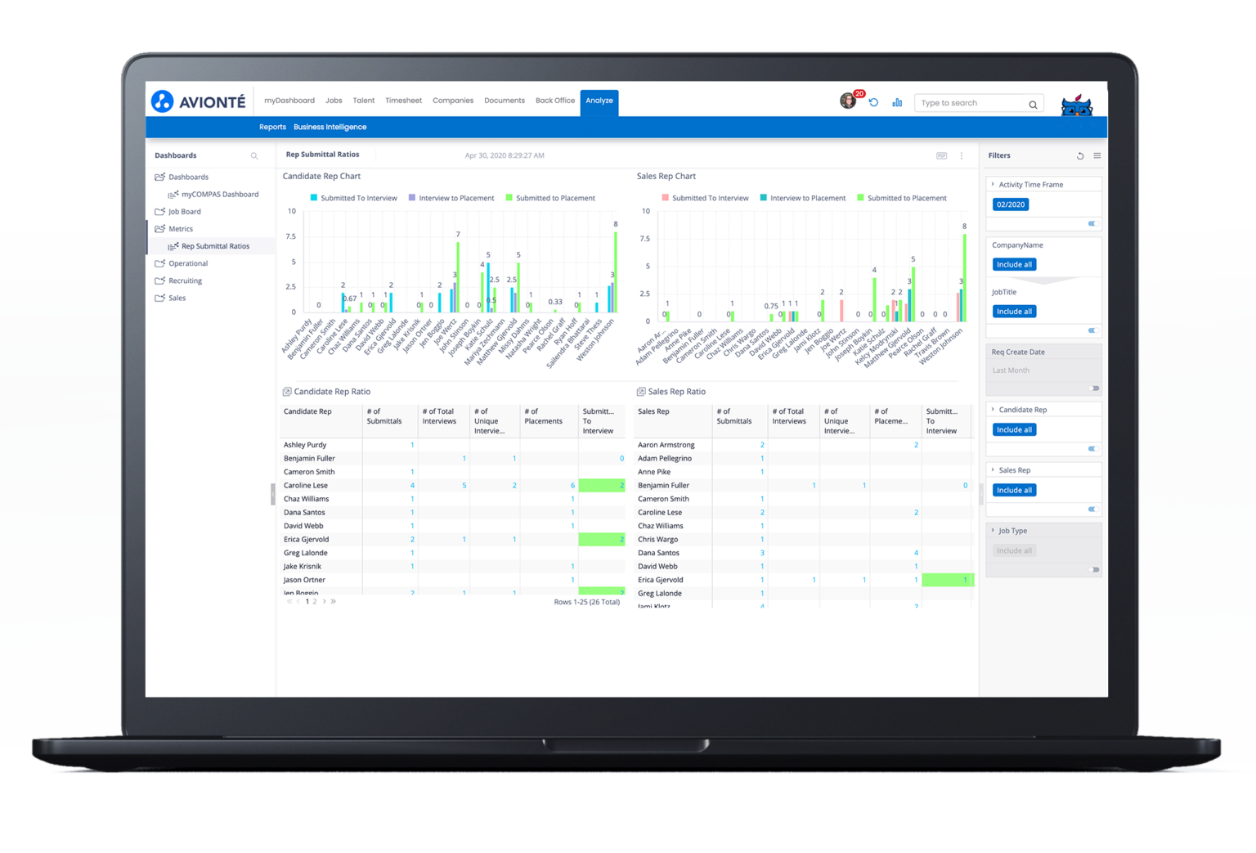Open the three-dot dashboard options menu
Image resolution: width=1256 pixels, height=853 pixels.
coord(962,155)
